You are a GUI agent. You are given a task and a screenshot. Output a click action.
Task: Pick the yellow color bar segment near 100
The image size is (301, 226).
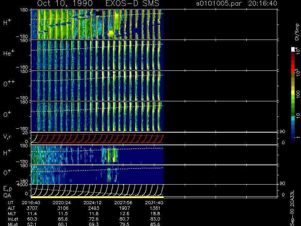click(293, 93)
